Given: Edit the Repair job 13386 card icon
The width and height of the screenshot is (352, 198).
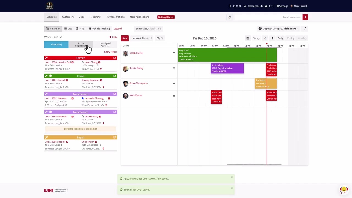Looking at the screenshot, I should click(115, 137).
